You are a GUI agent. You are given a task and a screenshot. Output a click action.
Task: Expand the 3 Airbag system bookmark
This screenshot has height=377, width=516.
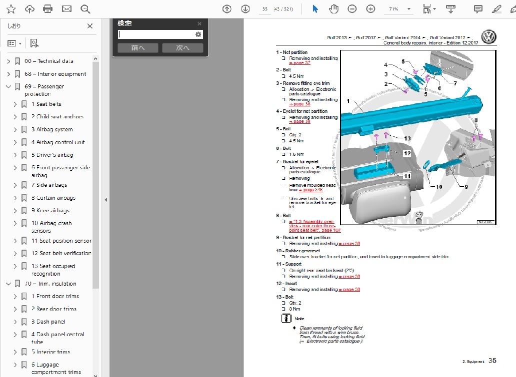click(15, 129)
